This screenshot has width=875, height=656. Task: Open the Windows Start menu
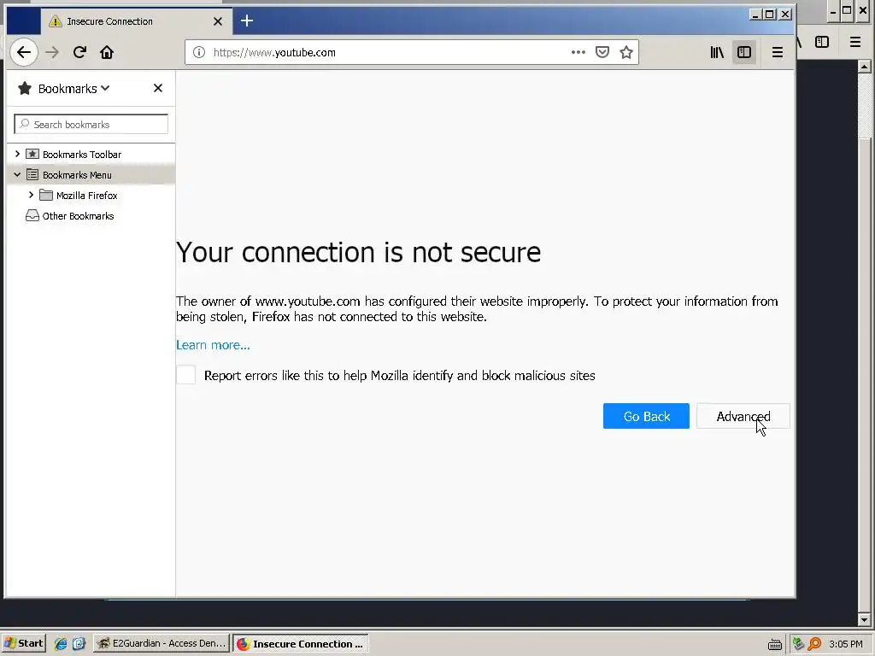(23, 643)
